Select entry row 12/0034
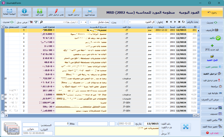224x137 pixels. click(x=101, y=103)
